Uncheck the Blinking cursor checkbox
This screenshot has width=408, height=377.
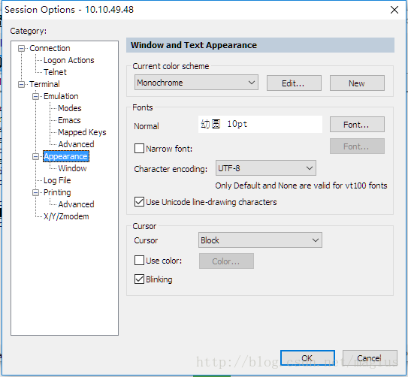click(x=139, y=279)
